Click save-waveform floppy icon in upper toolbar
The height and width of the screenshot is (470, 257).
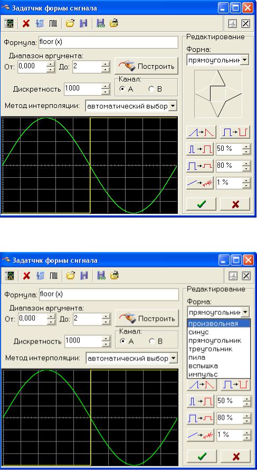[x=101, y=24]
